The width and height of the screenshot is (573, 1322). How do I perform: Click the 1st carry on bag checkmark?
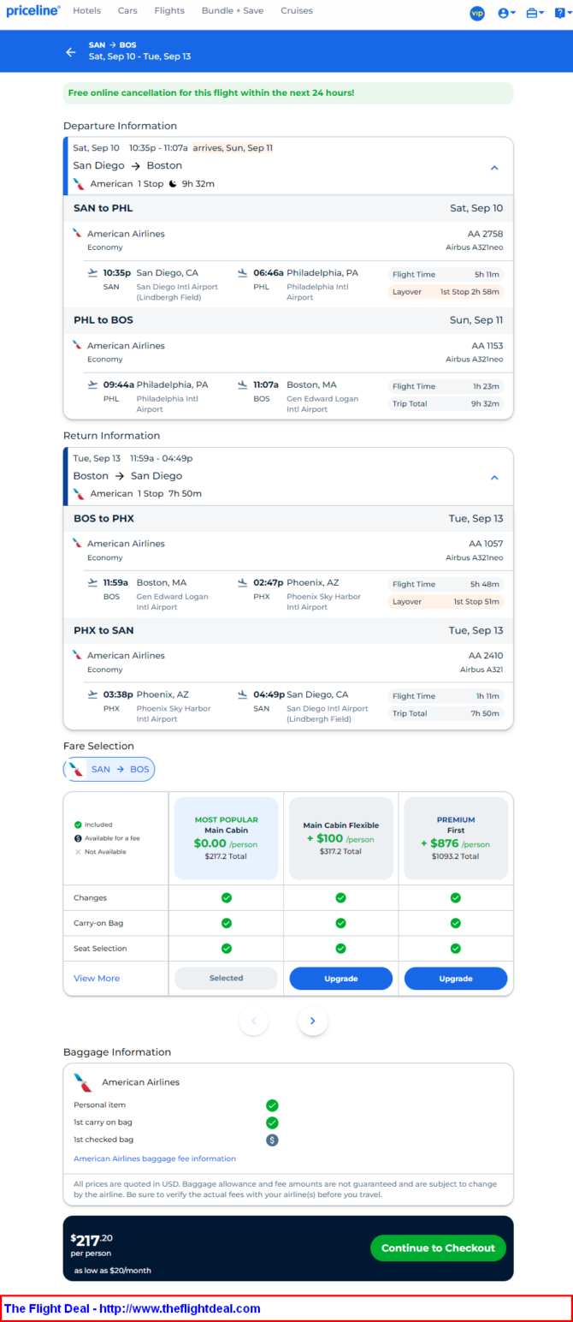272,1123
